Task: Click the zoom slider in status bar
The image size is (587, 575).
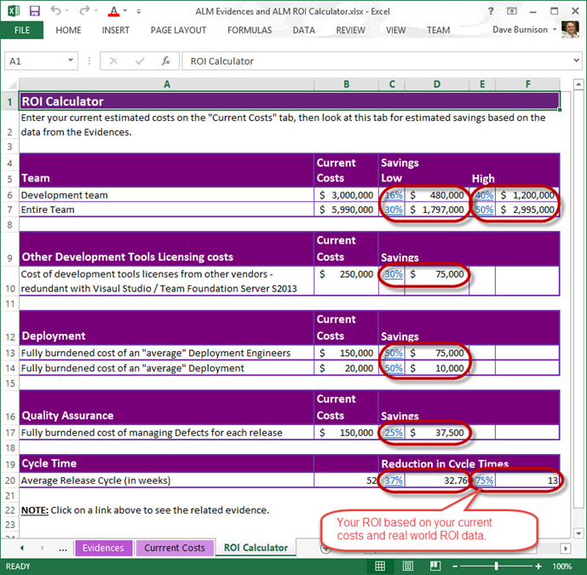Action: 497,566
